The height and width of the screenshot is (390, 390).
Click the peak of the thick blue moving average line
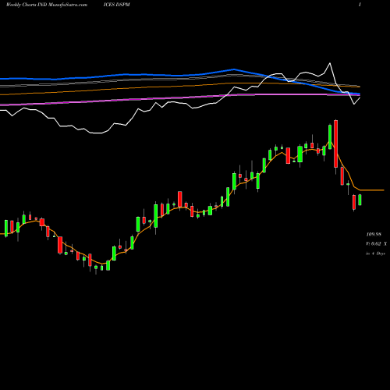234,69
